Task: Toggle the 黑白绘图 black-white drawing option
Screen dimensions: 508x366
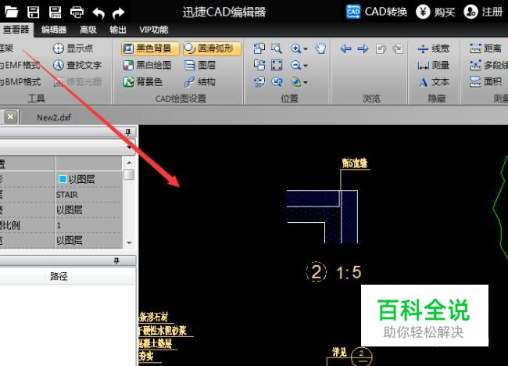Action: pos(147,65)
